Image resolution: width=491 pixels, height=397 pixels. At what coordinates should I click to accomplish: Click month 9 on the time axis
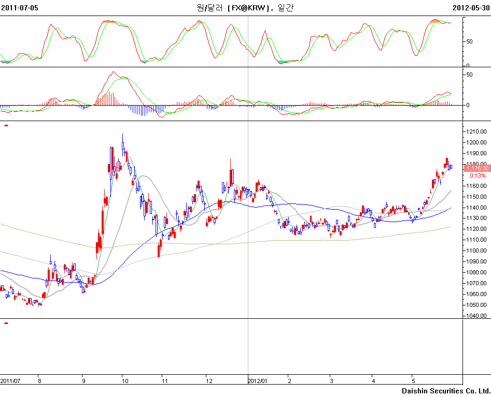pyautogui.click(x=83, y=380)
